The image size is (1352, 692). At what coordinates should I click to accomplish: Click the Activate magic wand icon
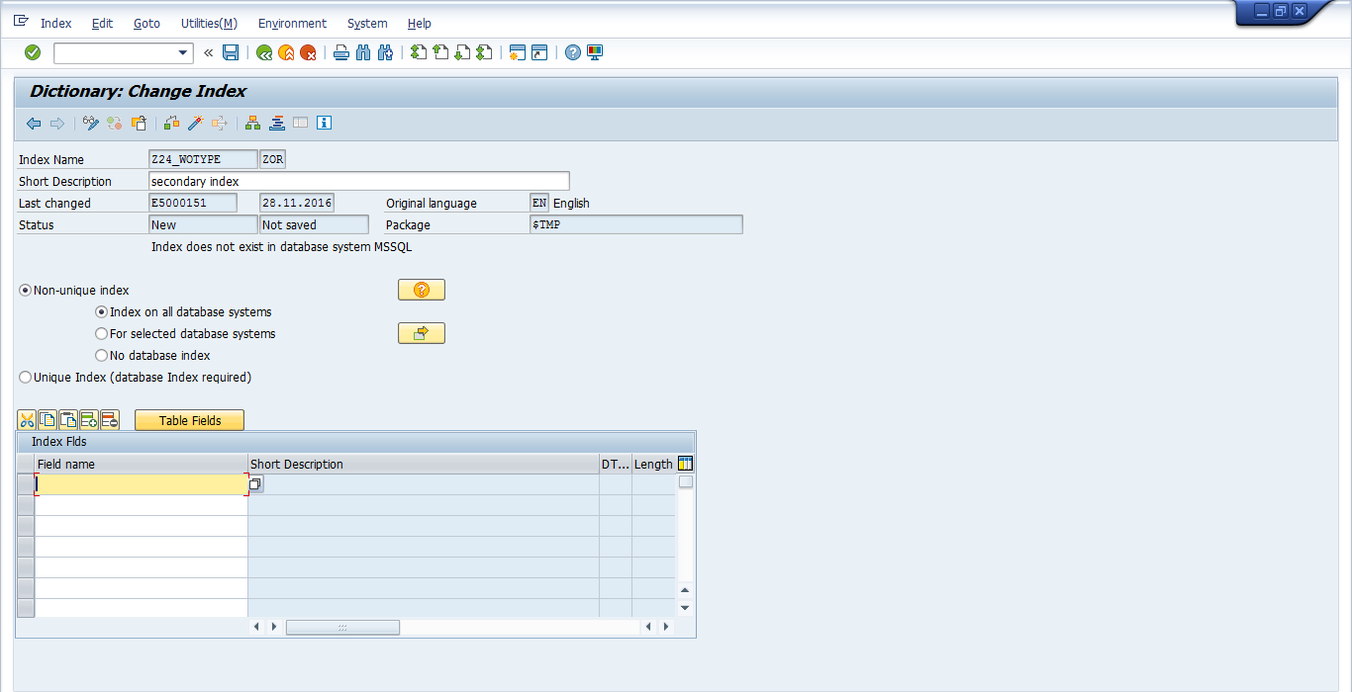point(195,124)
